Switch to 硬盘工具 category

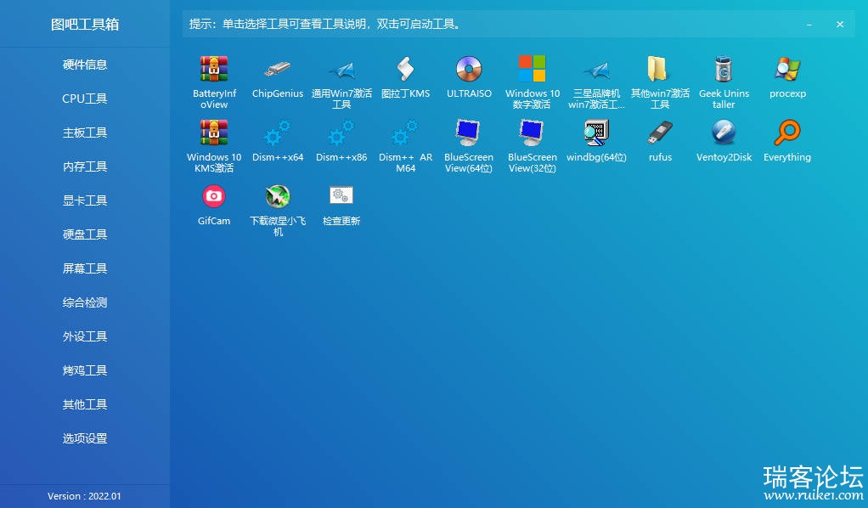pyautogui.click(x=85, y=234)
